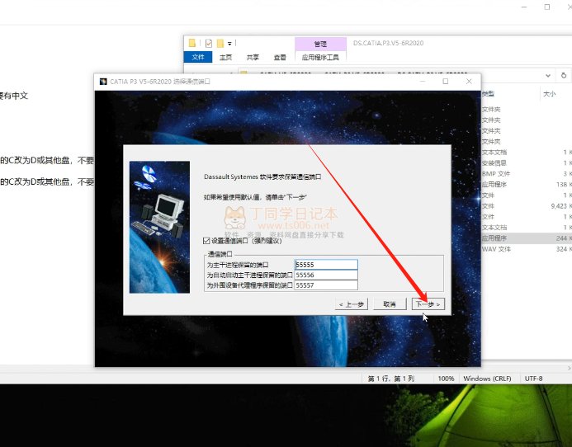Go back with the 上一步 button
Viewport: 572px width, 447px height.
(352, 303)
